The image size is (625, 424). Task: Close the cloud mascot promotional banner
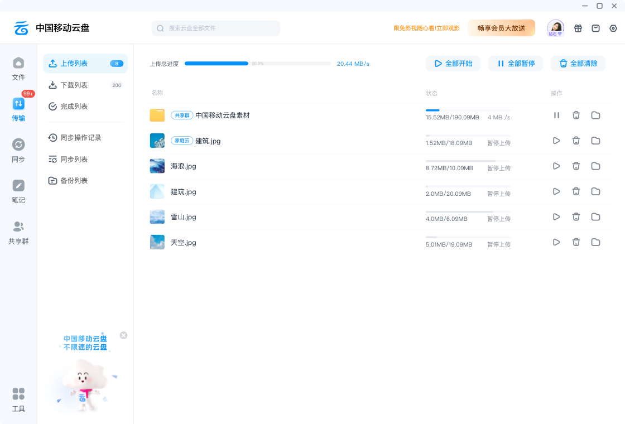click(123, 335)
